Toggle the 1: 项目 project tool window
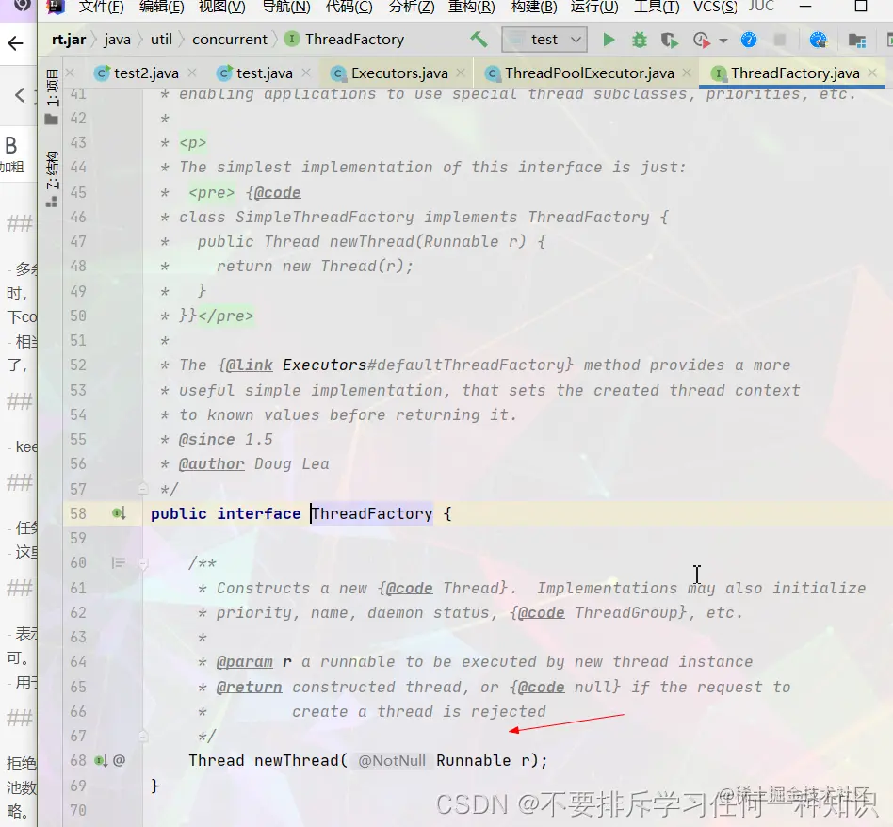893x827 pixels. click(52, 97)
